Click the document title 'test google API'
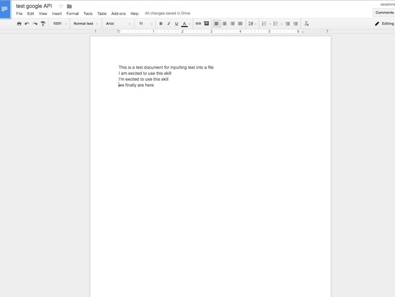This screenshot has width=395, height=297. click(x=34, y=6)
